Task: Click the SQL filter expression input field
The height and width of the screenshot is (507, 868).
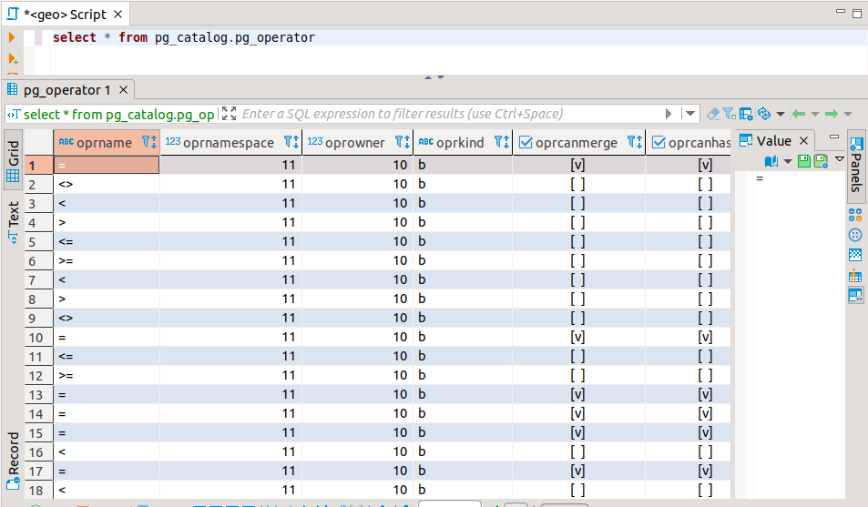Action: 446,114
